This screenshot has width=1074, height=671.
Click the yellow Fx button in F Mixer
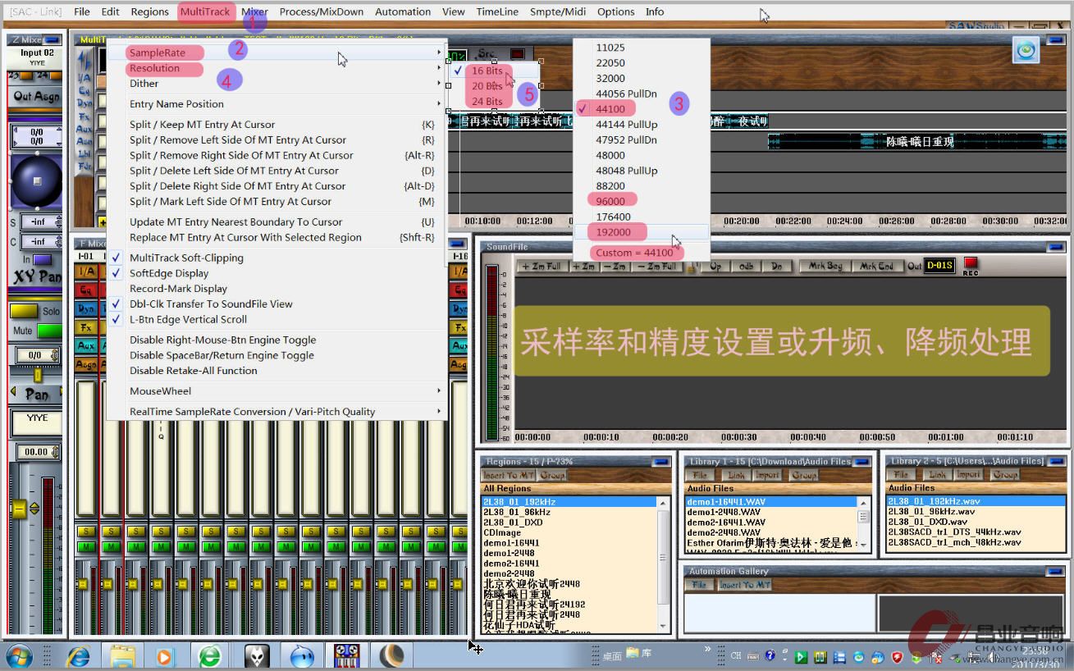tap(86, 327)
